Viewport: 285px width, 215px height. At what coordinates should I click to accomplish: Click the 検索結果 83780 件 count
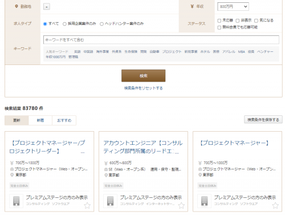[x=24, y=108]
